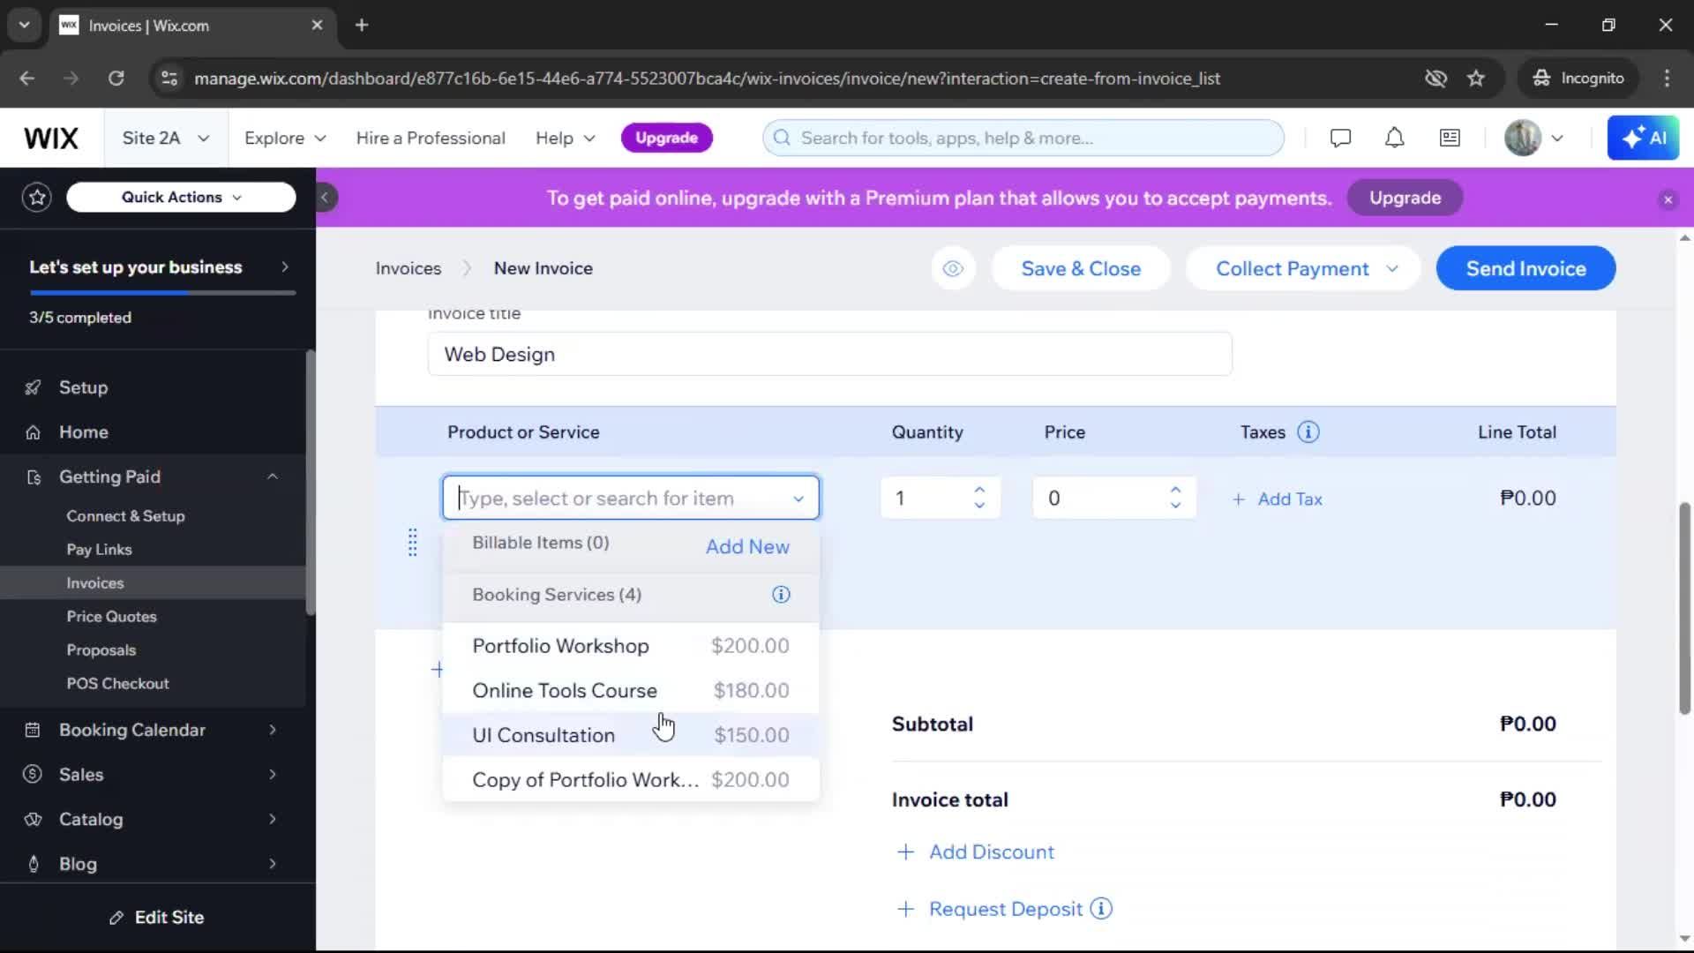Click the Booking Calendar icon
Image resolution: width=1694 pixels, height=953 pixels.
point(33,730)
